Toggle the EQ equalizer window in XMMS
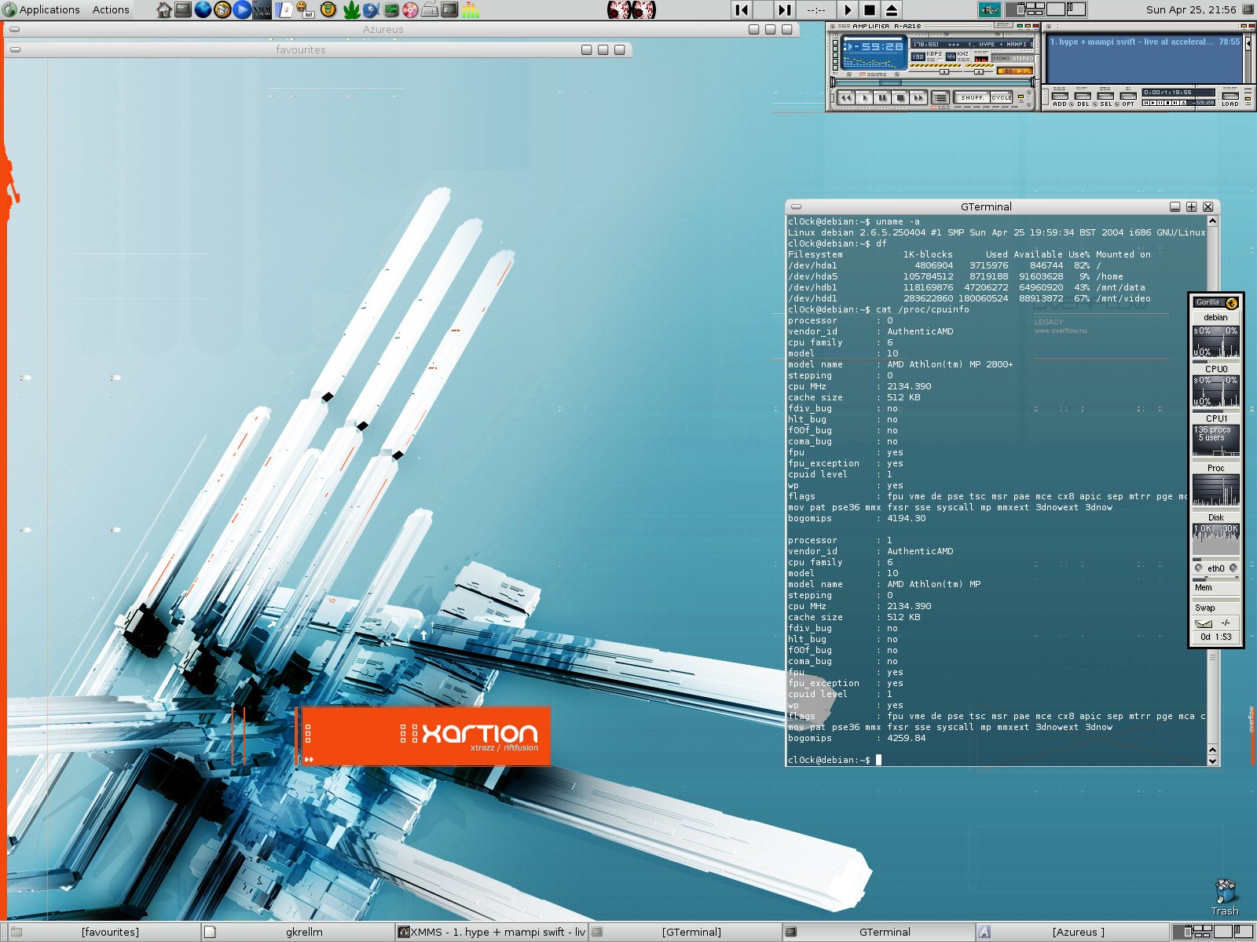Image resolution: width=1257 pixels, height=942 pixels. click(x=1007, y=71)
